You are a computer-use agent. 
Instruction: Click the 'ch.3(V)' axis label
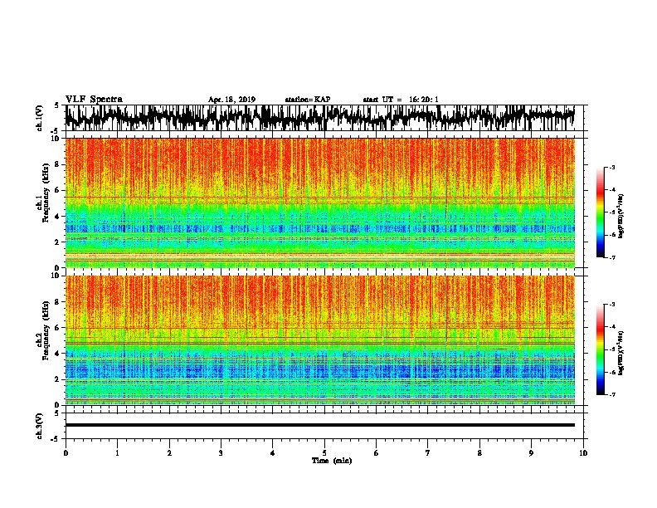click(40, 426)
